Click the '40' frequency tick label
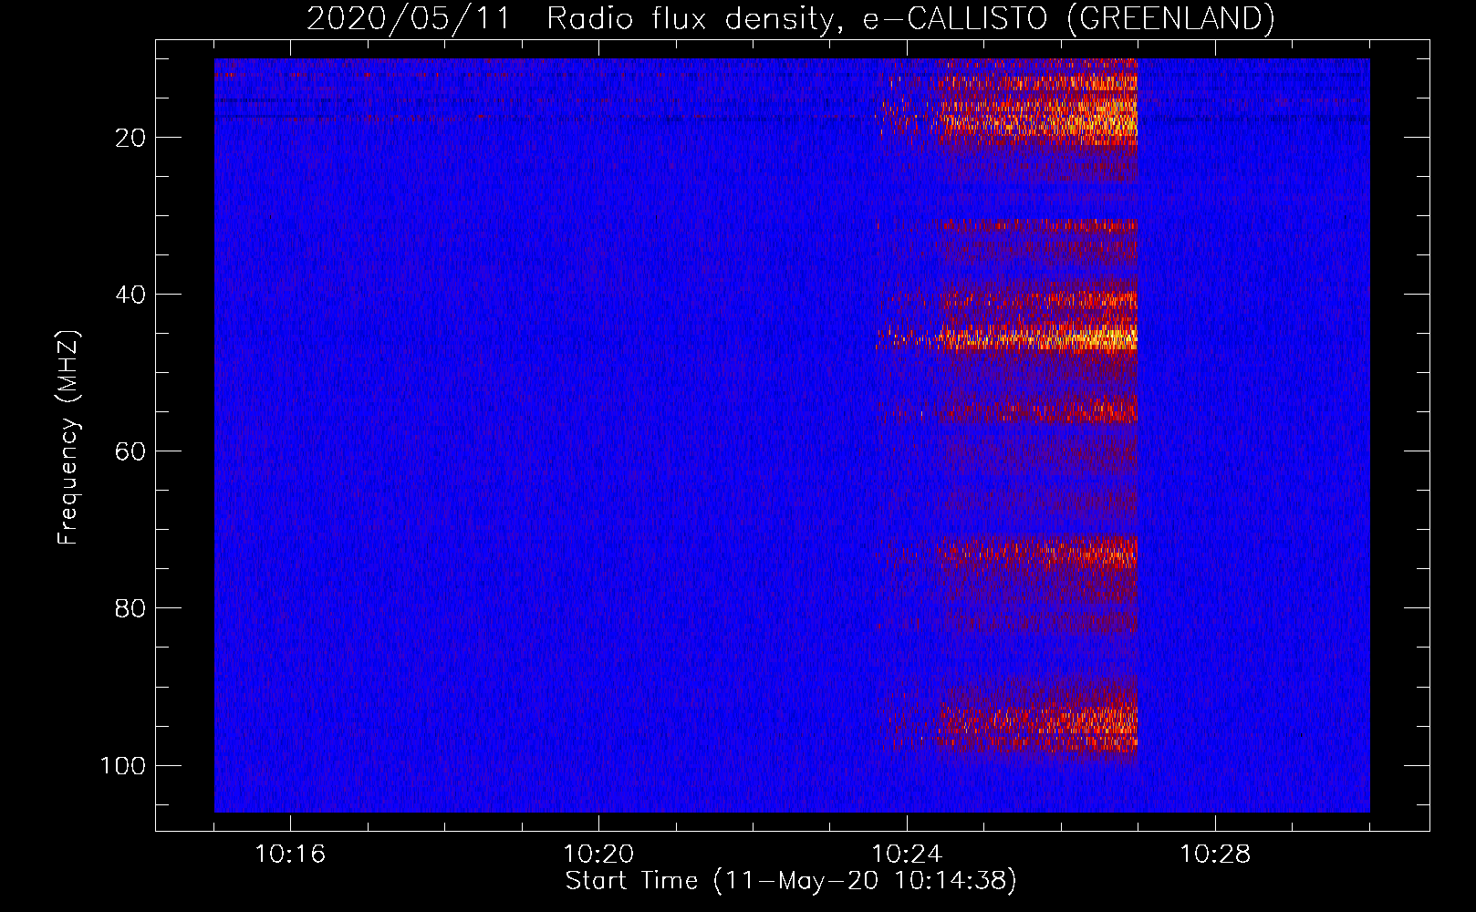The height and width of the screenshot is (912, 1476). point(130,295)
